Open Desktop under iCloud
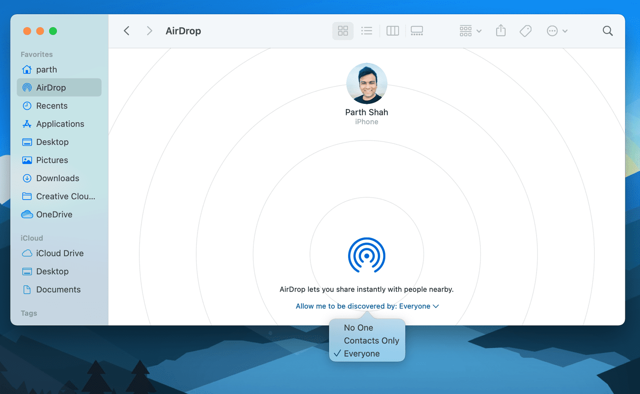Screen dimensions: 640x394 click(x=59, y=271)
